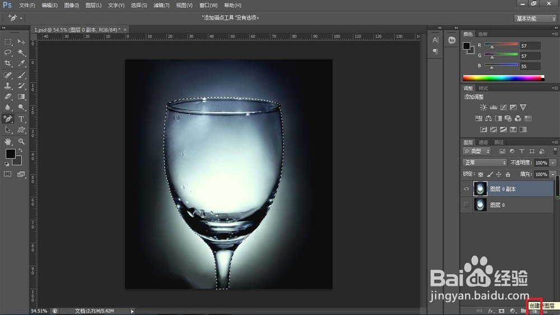This screenshot has width=560, height=315.
Task: Add layer style with fx icon
Action: (491, 311)
